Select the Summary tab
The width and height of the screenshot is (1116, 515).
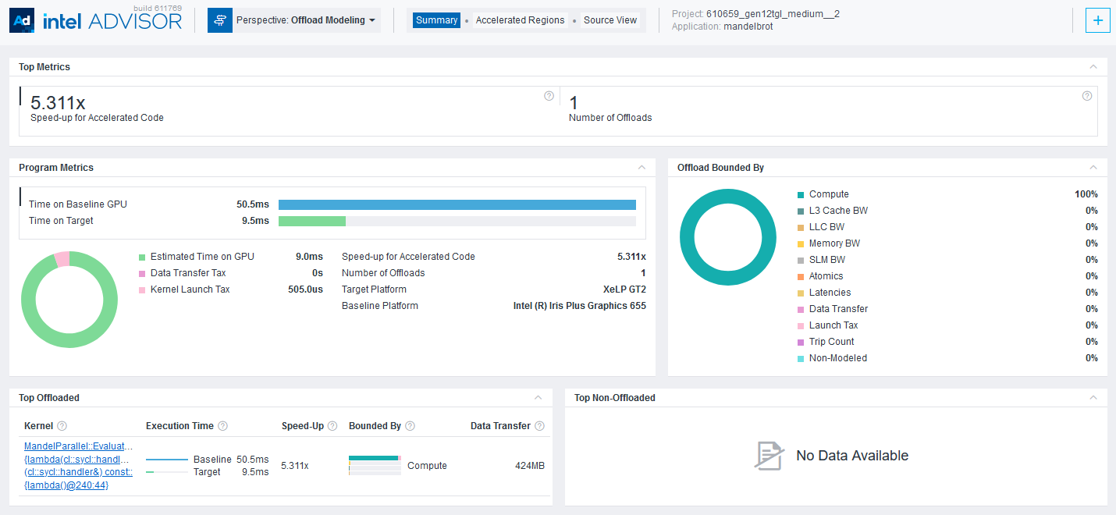(x=436, y=20)
